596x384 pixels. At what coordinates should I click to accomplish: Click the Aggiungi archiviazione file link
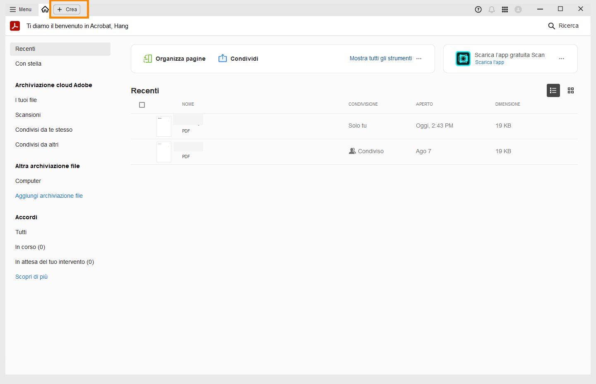[x=49, y=196]
